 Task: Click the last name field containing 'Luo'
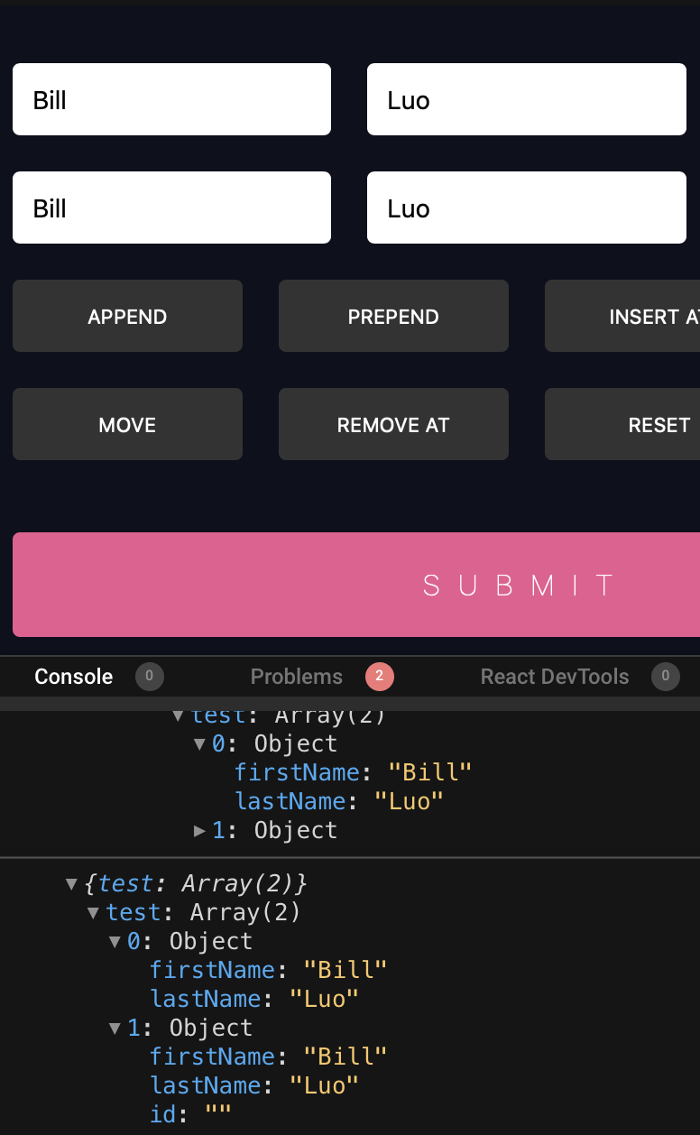(x=526, y=99)
